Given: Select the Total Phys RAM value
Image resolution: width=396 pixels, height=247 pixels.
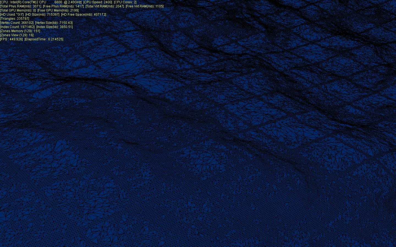Looking at the screenshot, I should pos(21,6).
